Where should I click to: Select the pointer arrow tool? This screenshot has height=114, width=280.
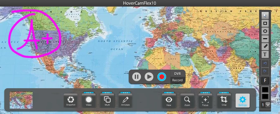(x=265, y=16)
